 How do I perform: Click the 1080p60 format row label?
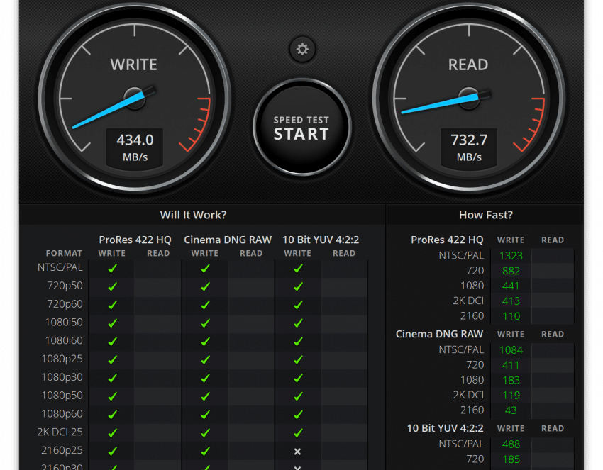(x=62, y=414)
